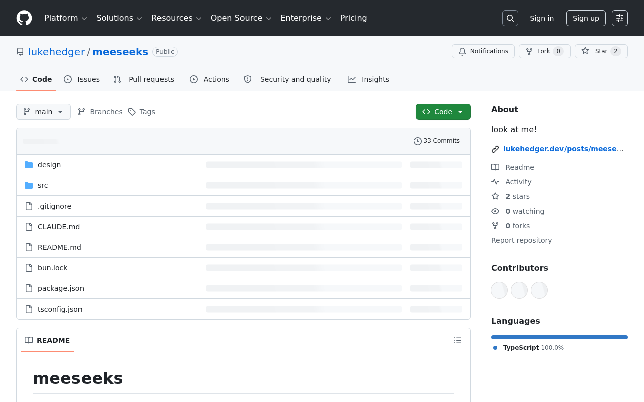644x402 pixels.
Task: Click the bun.lock file icon
Action: pyautogui.click(x=29, y=268)
